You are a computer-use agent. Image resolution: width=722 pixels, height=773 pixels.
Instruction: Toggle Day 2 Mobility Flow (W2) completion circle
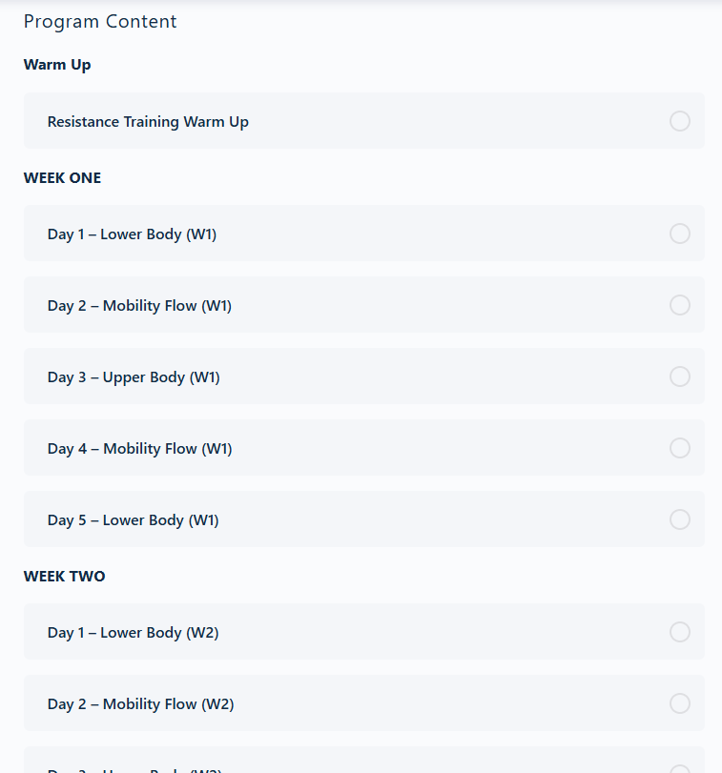coord(680,703)
